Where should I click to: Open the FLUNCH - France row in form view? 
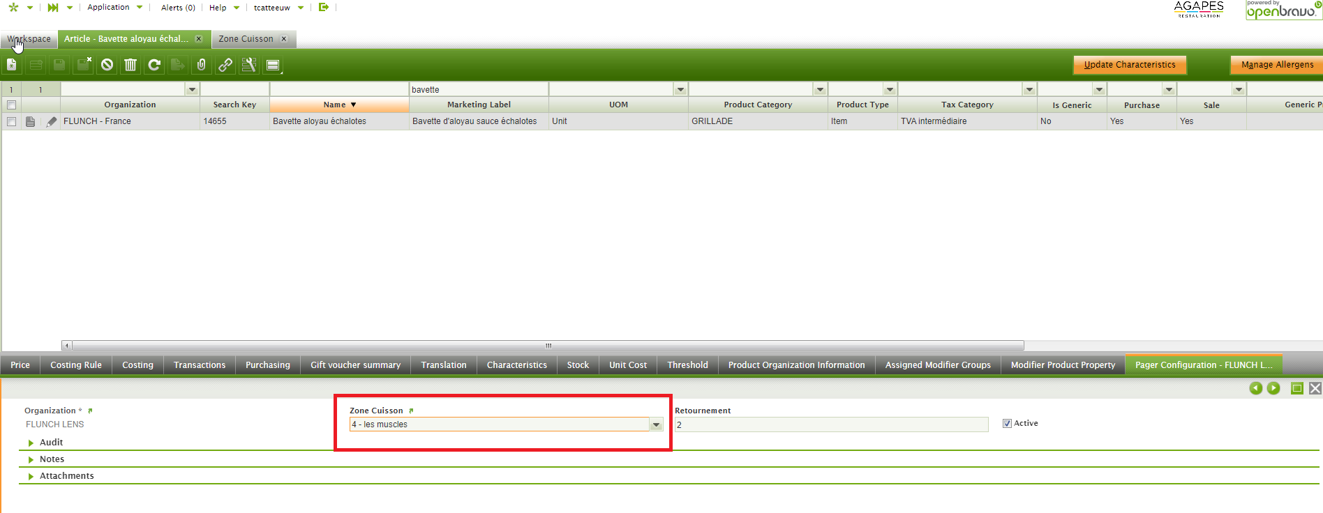[30, 121]
